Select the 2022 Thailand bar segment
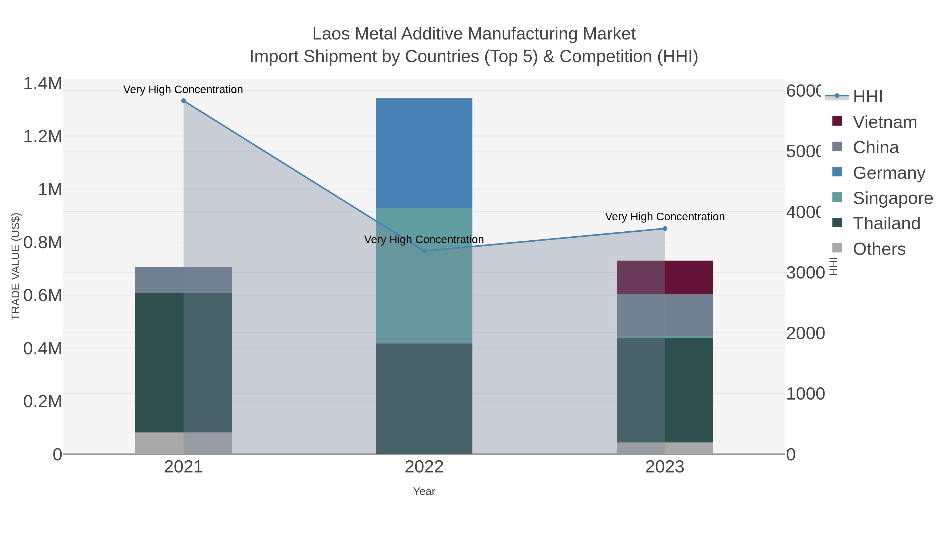This screenshot has height=533, width=948. (x=424, y=399)
